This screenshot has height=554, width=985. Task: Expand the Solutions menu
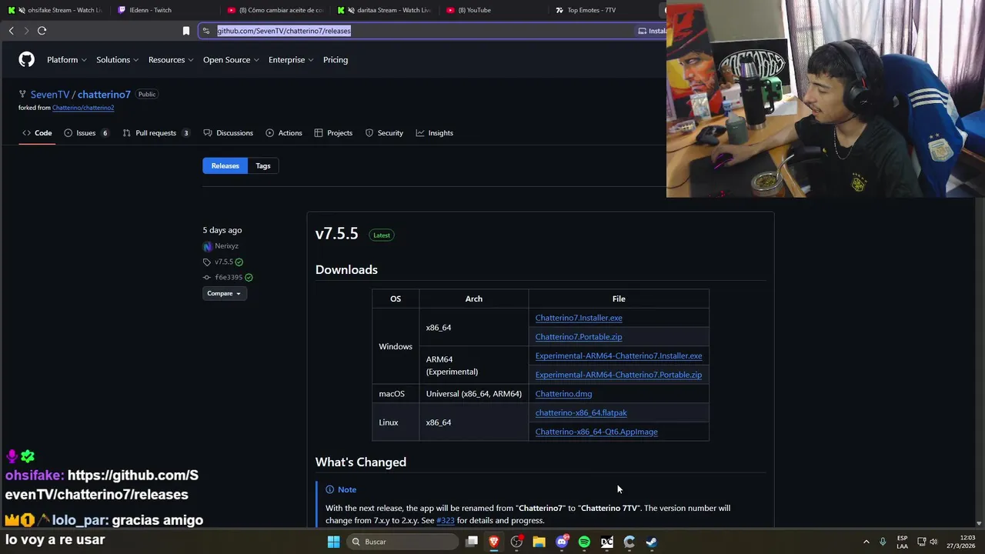[x=117, y=60]
